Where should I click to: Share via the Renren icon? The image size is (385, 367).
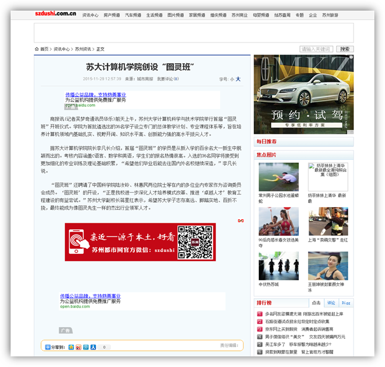[x=93, y=347]
